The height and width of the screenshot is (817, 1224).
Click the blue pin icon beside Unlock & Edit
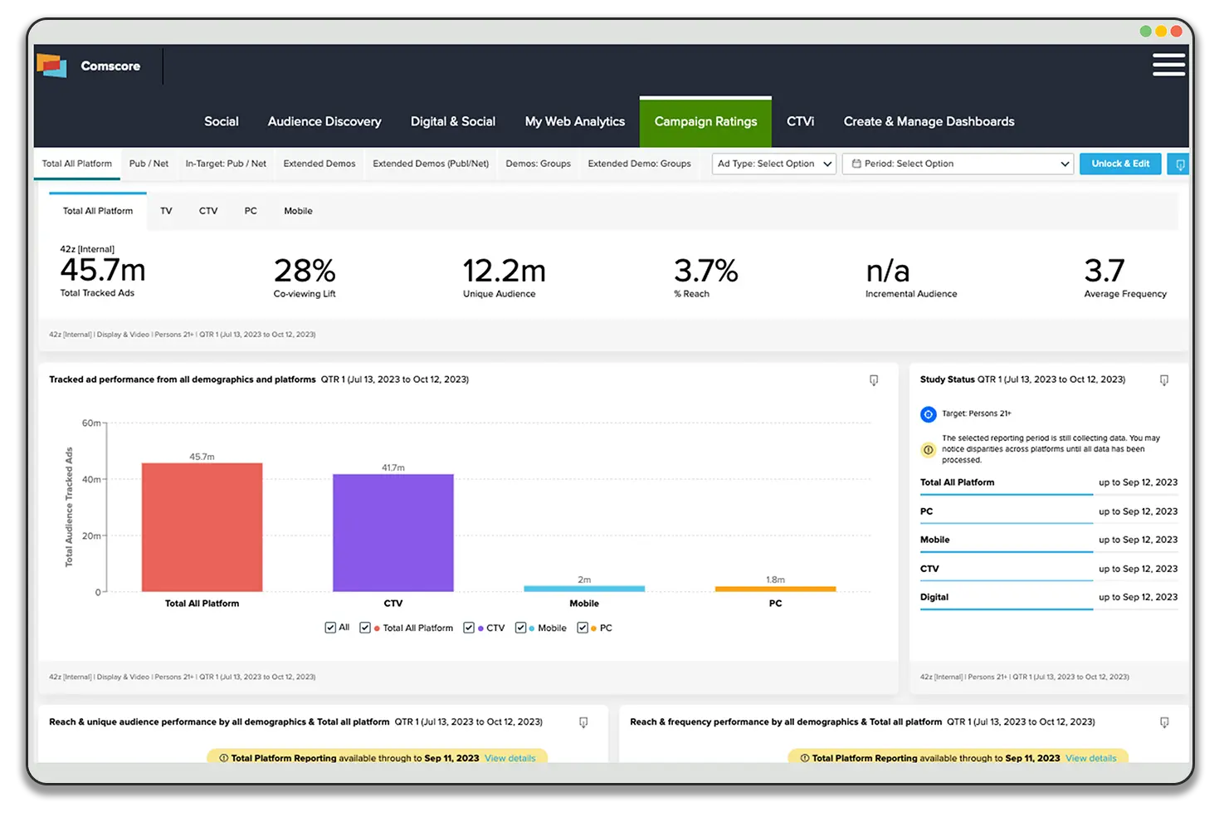click(1179, 164)
